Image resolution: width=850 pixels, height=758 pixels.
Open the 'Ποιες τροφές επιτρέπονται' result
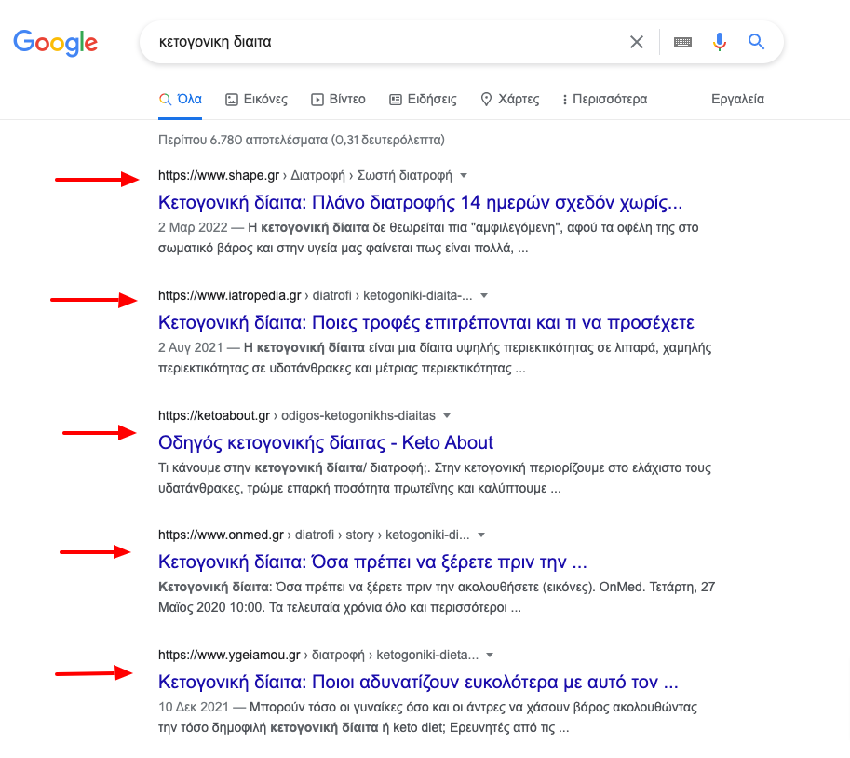(426, 323)
